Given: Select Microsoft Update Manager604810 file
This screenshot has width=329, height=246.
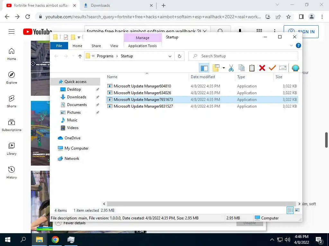Looking at the screenshot, I should [x=202, y=86].
